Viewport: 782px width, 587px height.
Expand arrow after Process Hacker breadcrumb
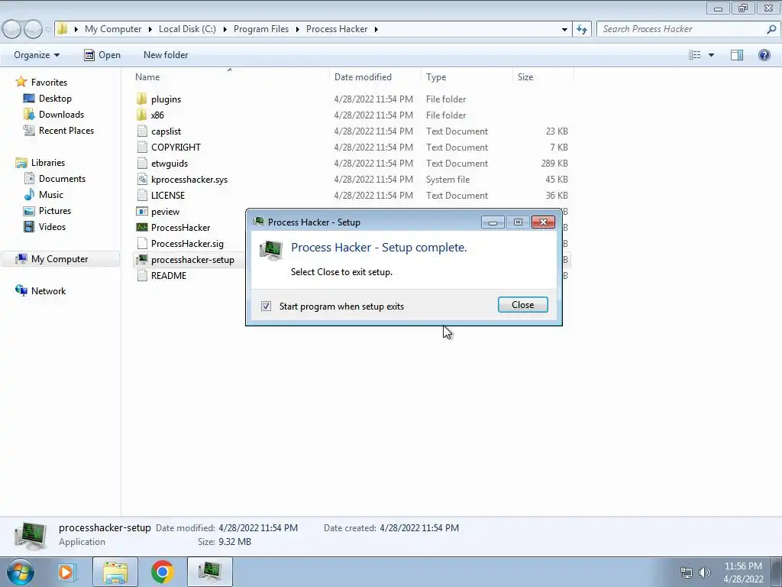point(376,29)
